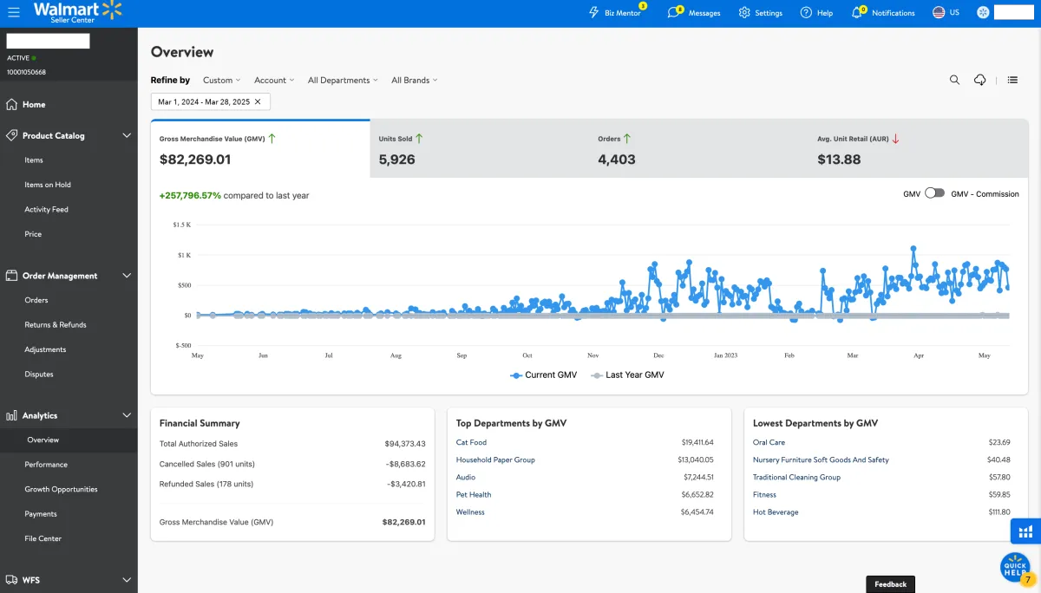Open Notifications bell icon
Screen dimensions: 1041x593
(858, 13)
